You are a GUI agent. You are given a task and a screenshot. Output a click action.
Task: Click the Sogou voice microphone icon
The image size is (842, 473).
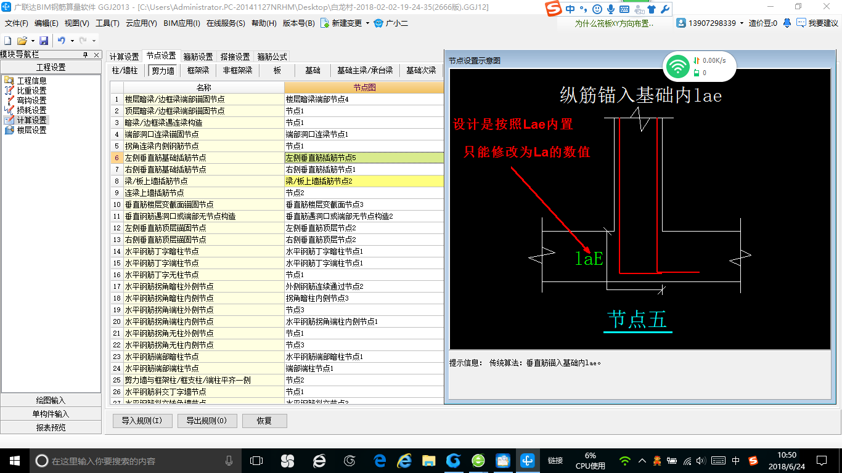click(611, 9)
